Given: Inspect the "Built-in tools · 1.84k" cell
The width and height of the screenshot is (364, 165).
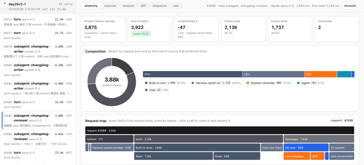Looking at the screenshot, I should point(197,147).
